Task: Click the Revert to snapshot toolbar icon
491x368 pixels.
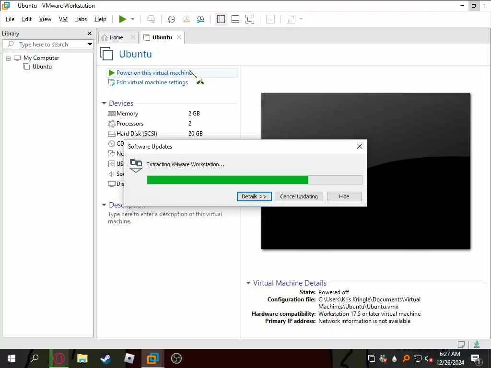Action: (186, 19)
